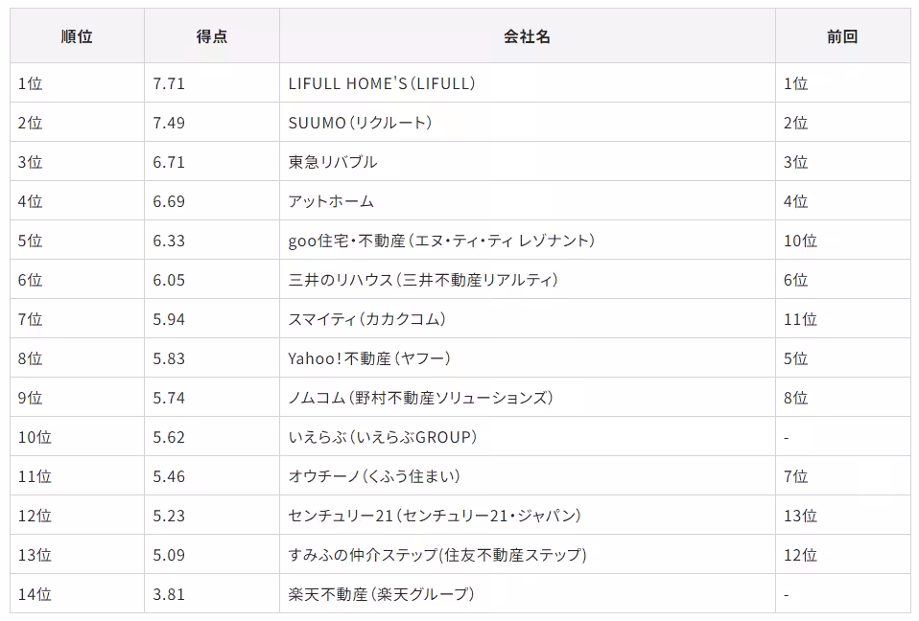
Task: Click the goo住宅・不動産 entry
Action: (441, 241)
